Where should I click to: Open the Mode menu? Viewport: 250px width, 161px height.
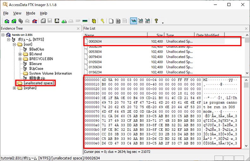click(x=31, y=13)
